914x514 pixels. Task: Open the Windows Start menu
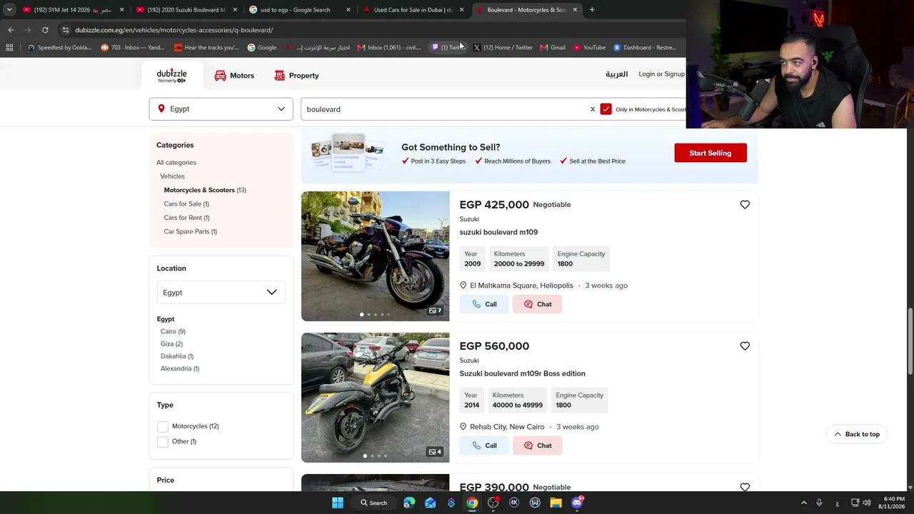coord(338,503)
